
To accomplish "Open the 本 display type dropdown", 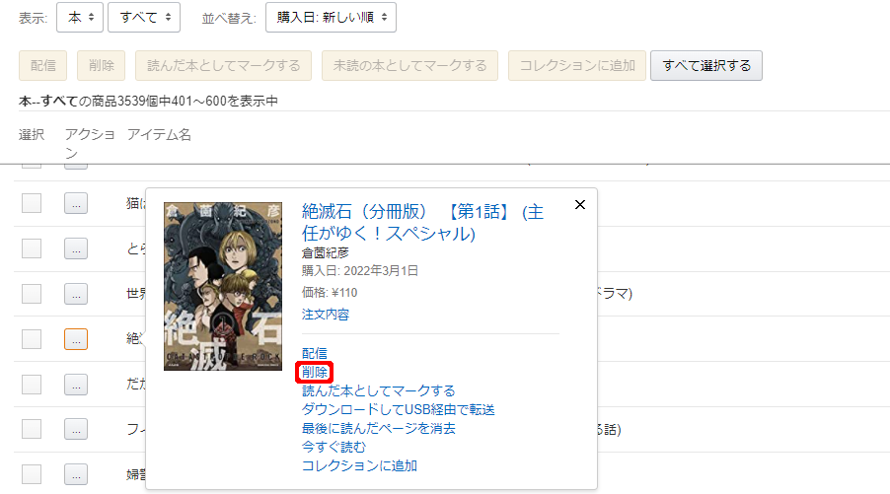I will pyautogui.click(x=80, y=18).
